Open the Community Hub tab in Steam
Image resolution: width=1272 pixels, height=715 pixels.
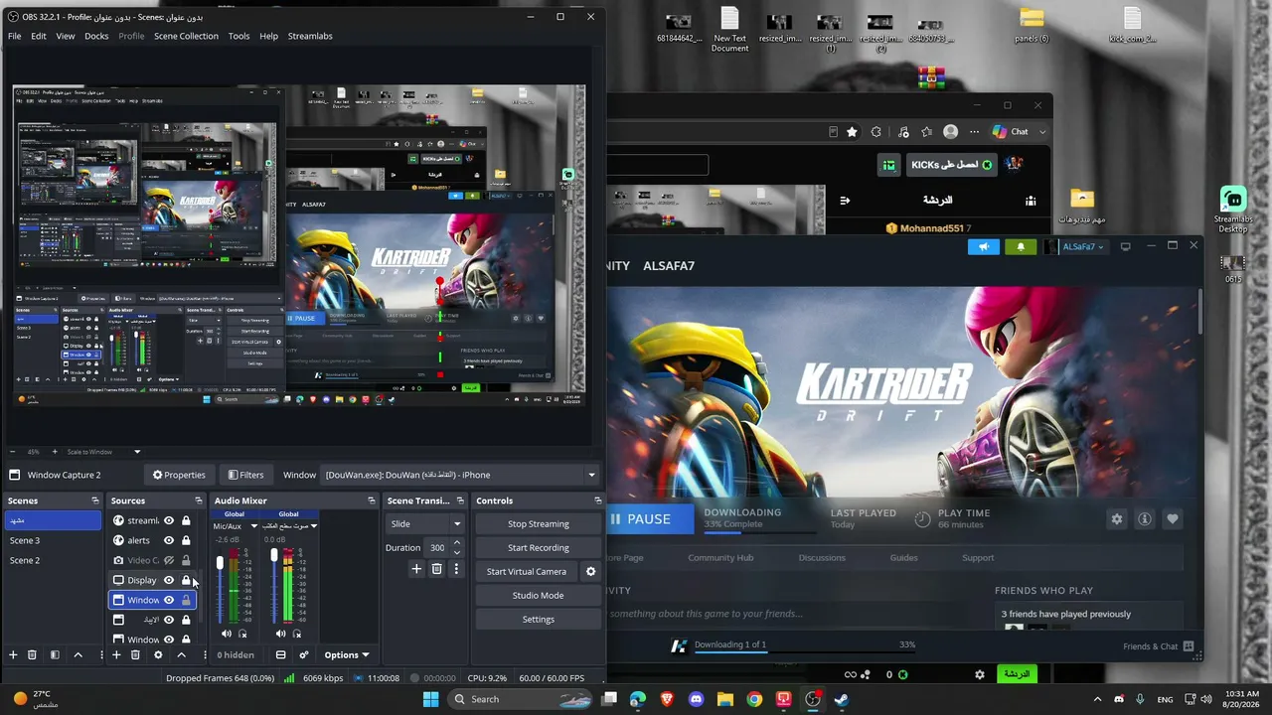pyautogui.click(x=720, y=558)
